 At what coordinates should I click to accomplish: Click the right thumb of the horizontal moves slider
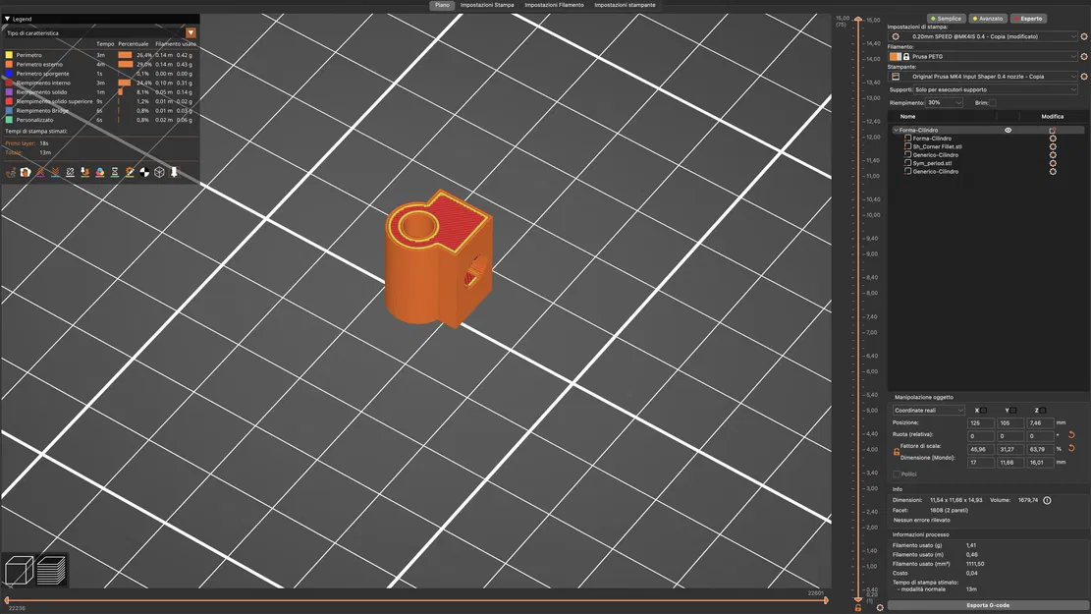[827, 599]
